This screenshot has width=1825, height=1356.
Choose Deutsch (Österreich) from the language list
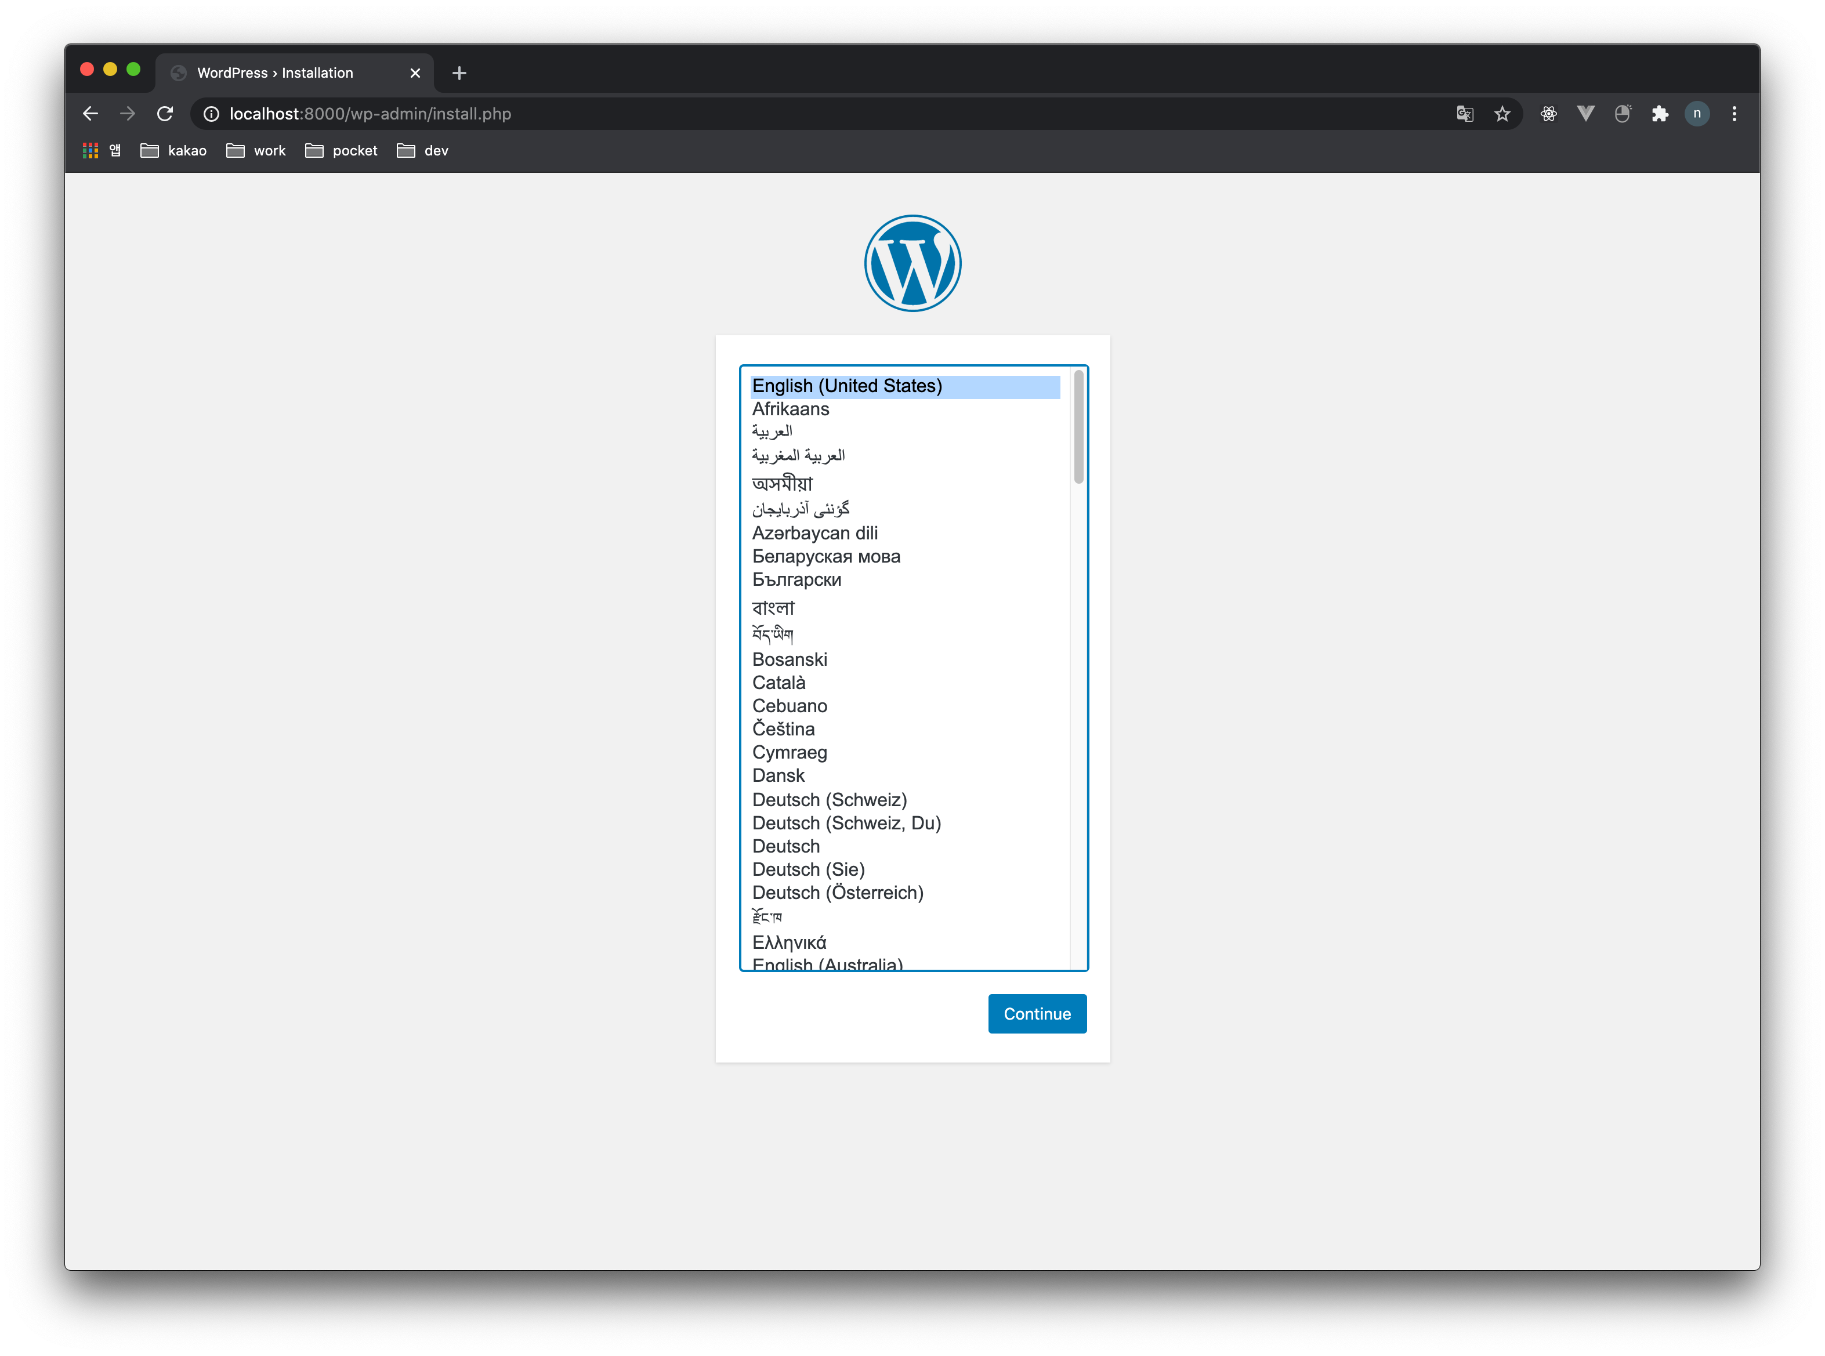[x=838, y=892]
